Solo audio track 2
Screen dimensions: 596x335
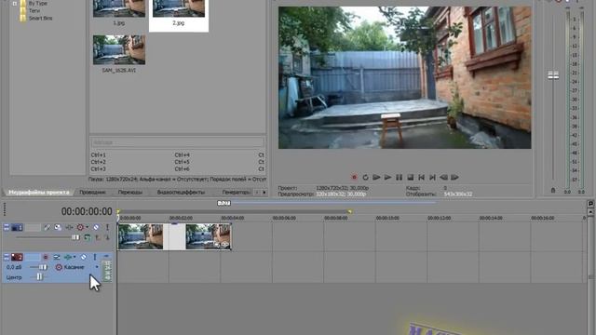(x=95, y=257)
